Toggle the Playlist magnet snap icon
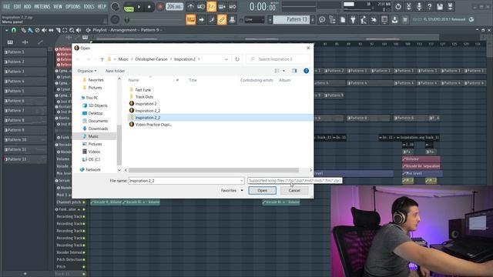Image resolution: width=493 pixels, height=277 pixels. (x=14, y=30)
